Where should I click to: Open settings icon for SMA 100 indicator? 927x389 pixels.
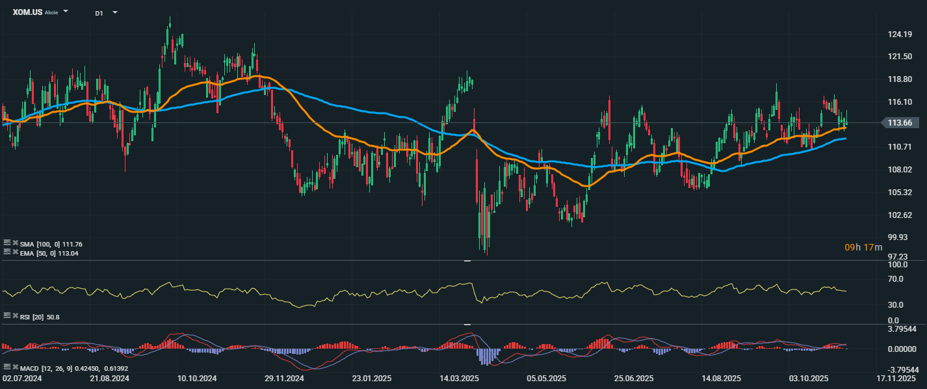pos(7,244)
